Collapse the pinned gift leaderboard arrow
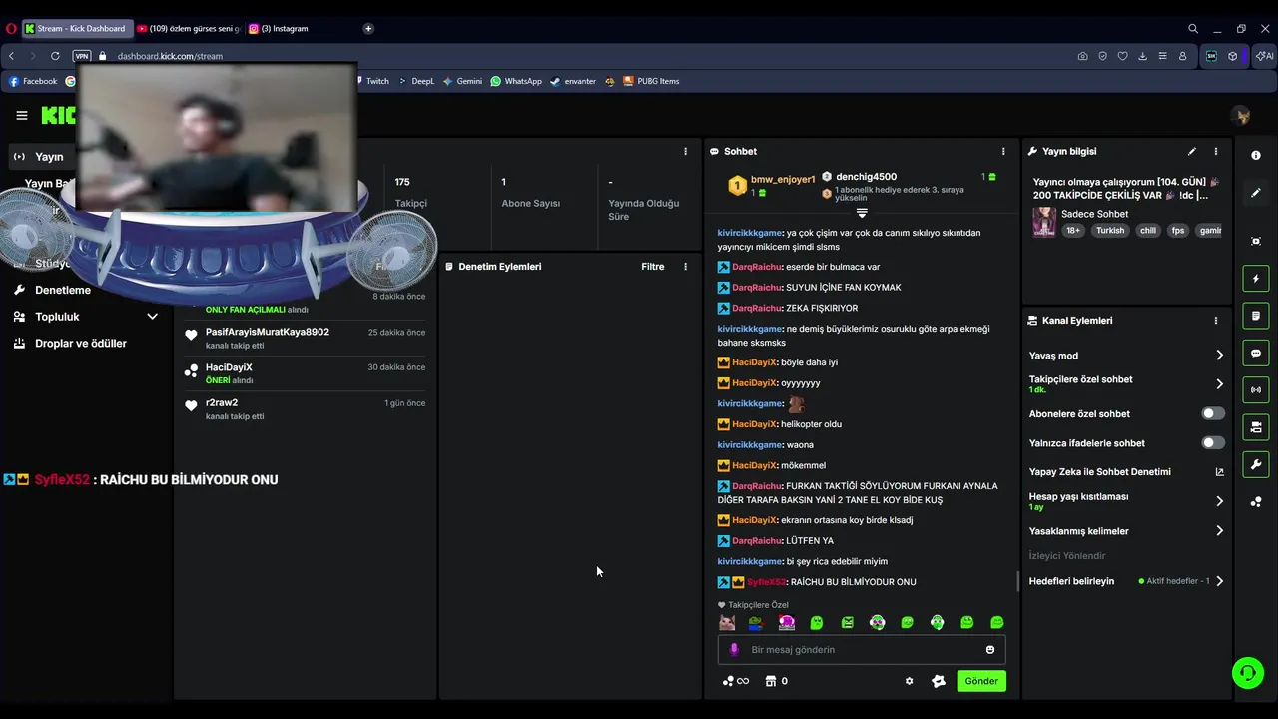 pos(862,213)
